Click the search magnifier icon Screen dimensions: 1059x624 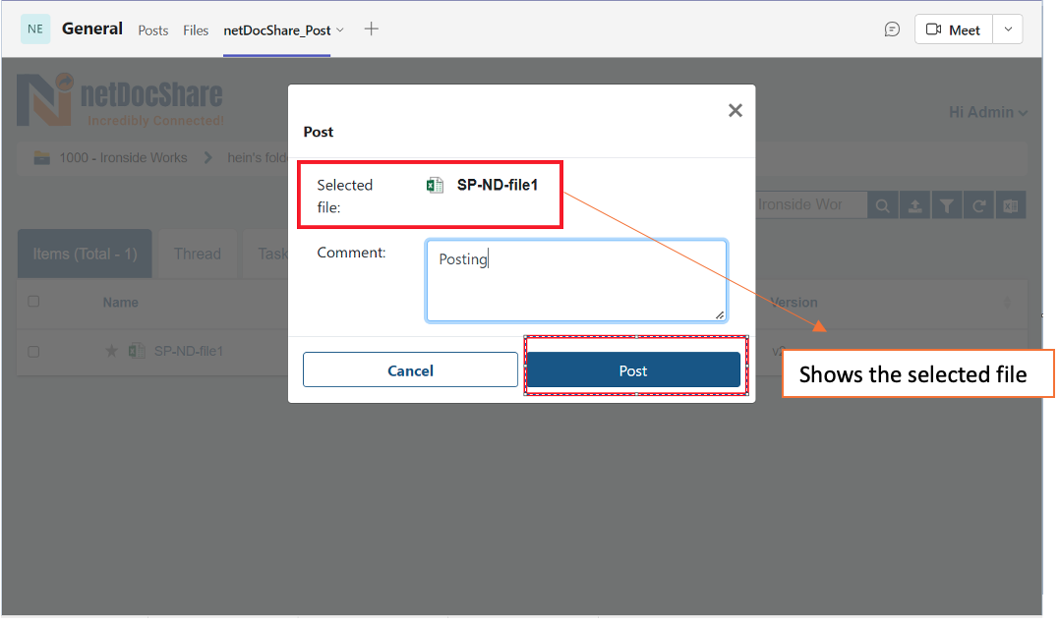(882, 205)
